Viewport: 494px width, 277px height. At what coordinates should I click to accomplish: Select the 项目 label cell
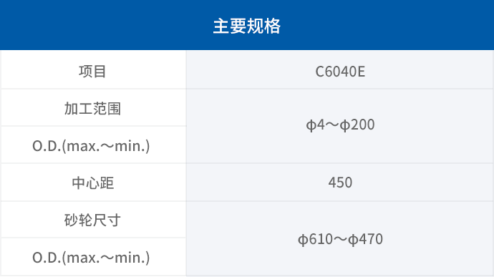pyautogui.click(x=94, y=70)
